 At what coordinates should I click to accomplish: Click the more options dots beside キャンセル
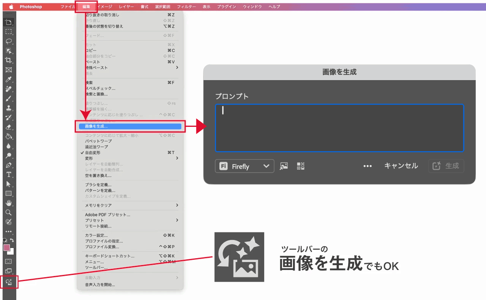tap(368, 166)
